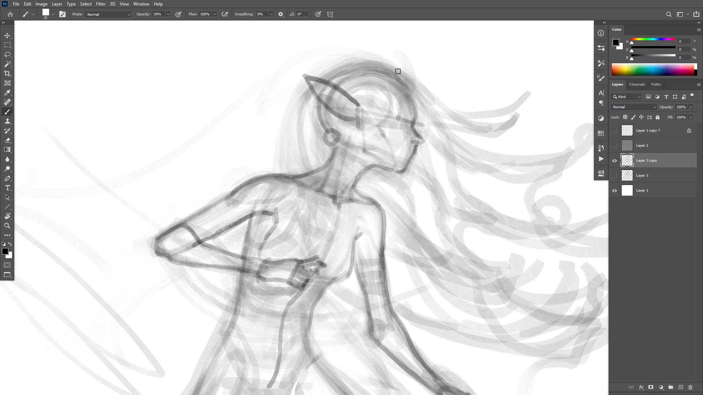This screenshot has height=395, width=703.
Task: Open the Filter menu
Action: click(100, 4)
